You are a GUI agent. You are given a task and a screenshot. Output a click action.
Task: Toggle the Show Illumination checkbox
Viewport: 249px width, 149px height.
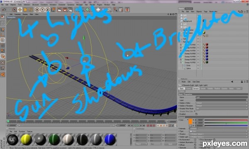[215, 139]
